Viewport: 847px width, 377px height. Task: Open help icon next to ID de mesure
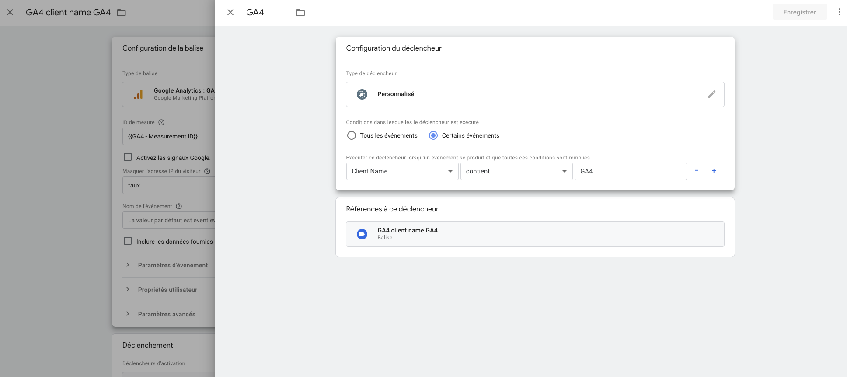[161, 122]
